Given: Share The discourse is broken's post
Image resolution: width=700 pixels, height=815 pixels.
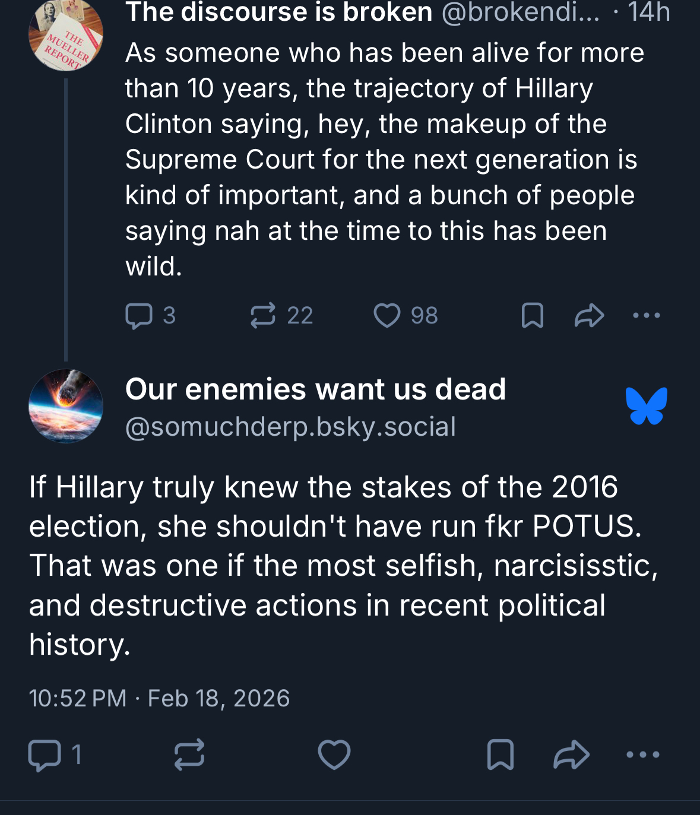Looking at the screenshot, I should (x=589, y=316).
